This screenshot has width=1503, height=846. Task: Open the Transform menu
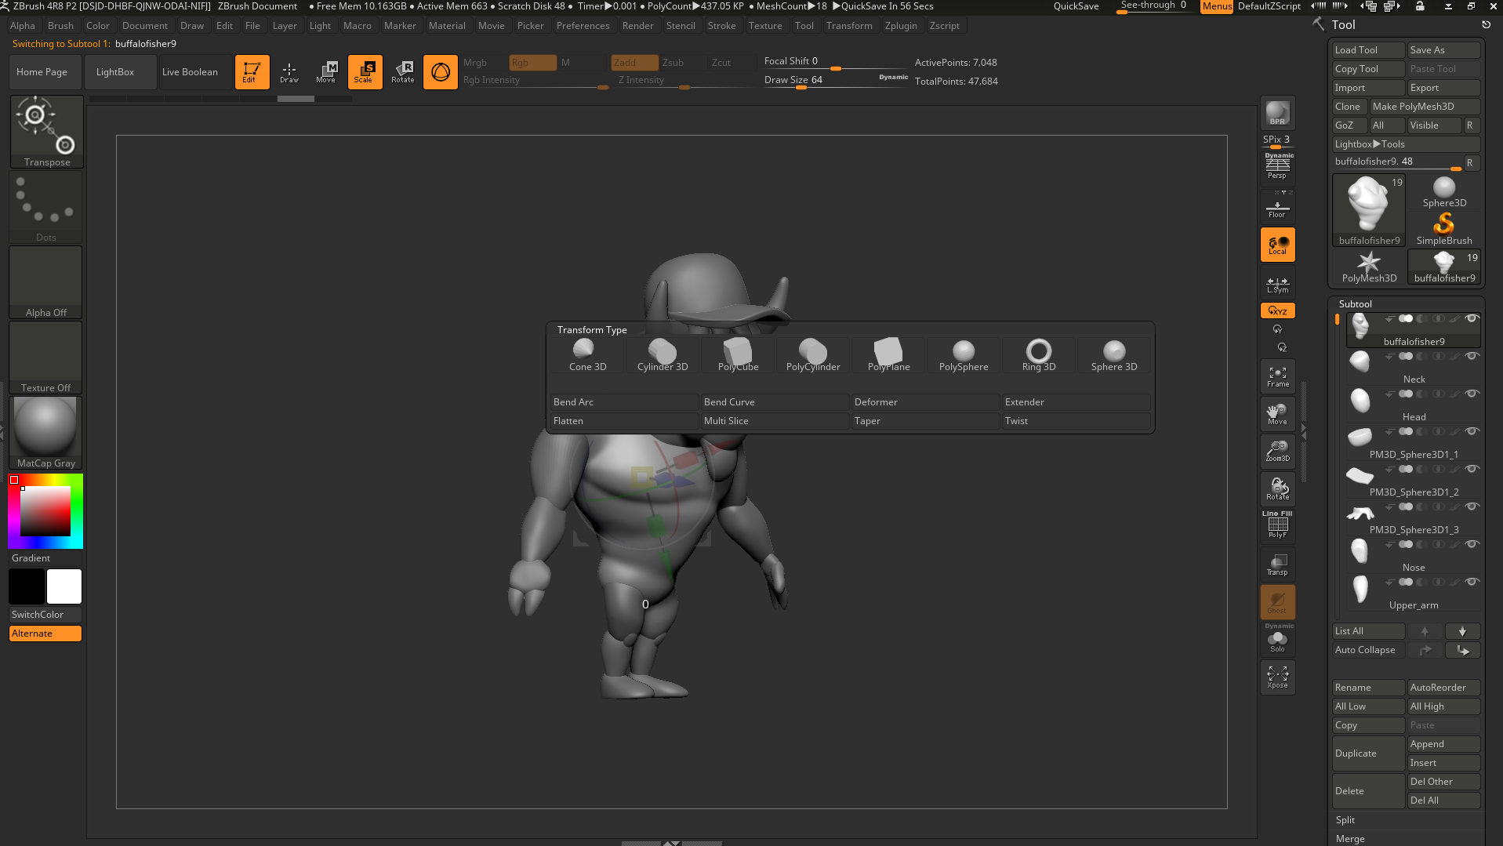click(849, 26)
